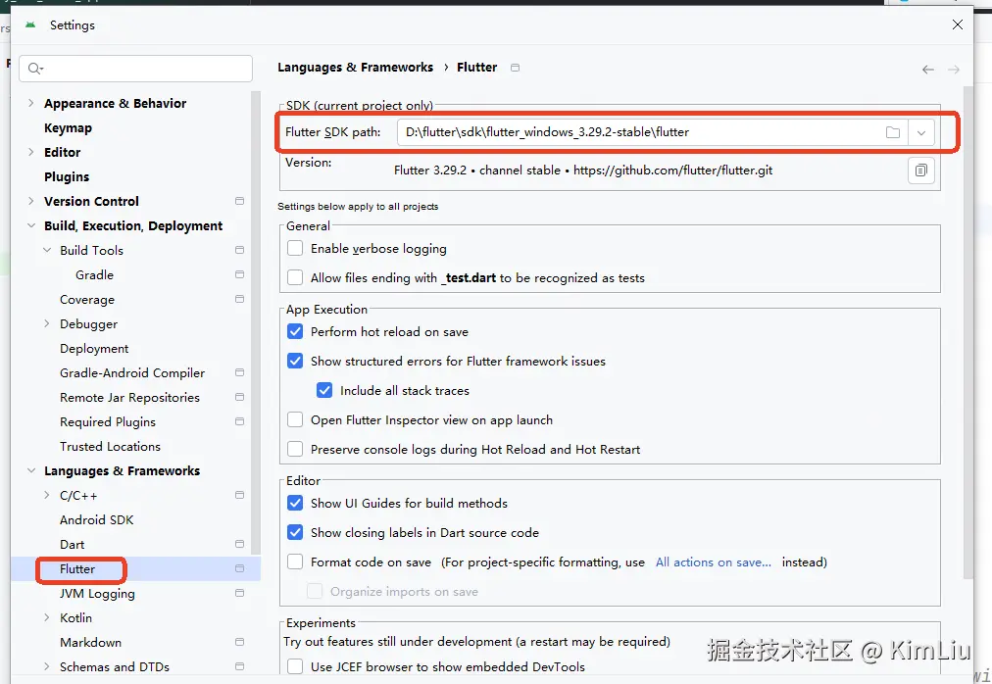
Task: Click the forward arrow in settings header
Action: coord(954,70)
